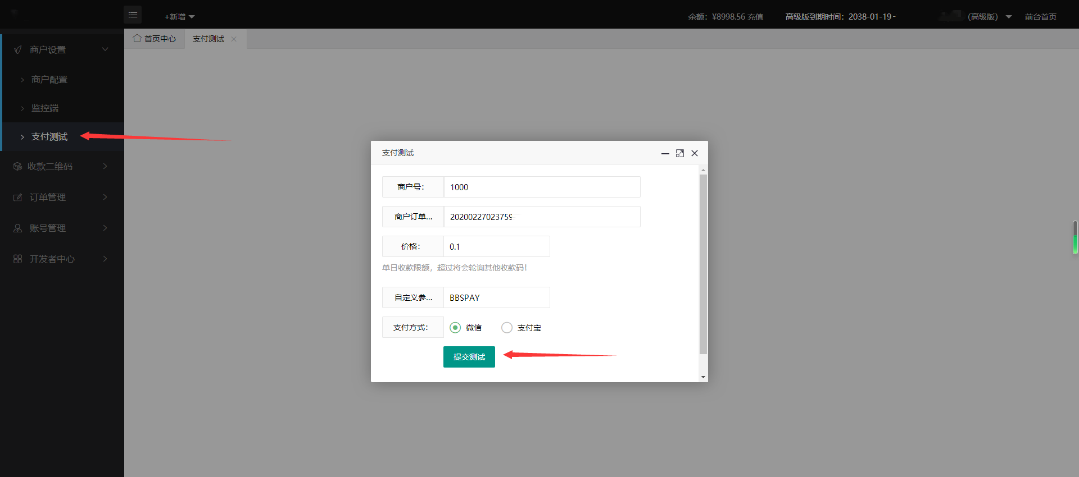Click the 商户设置 sidebar icon
The width and height of the screenshot is (1079, 477).
point(18,50)
